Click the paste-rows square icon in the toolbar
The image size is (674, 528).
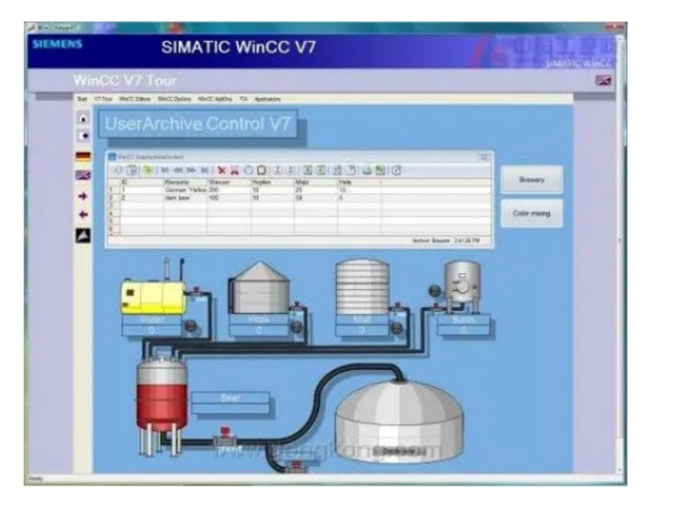point(262,171)
